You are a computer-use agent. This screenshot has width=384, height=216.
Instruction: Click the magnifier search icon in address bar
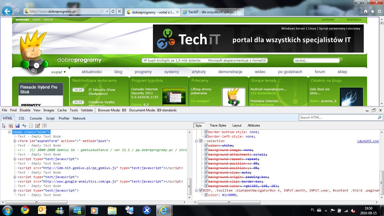click(102, 12)
